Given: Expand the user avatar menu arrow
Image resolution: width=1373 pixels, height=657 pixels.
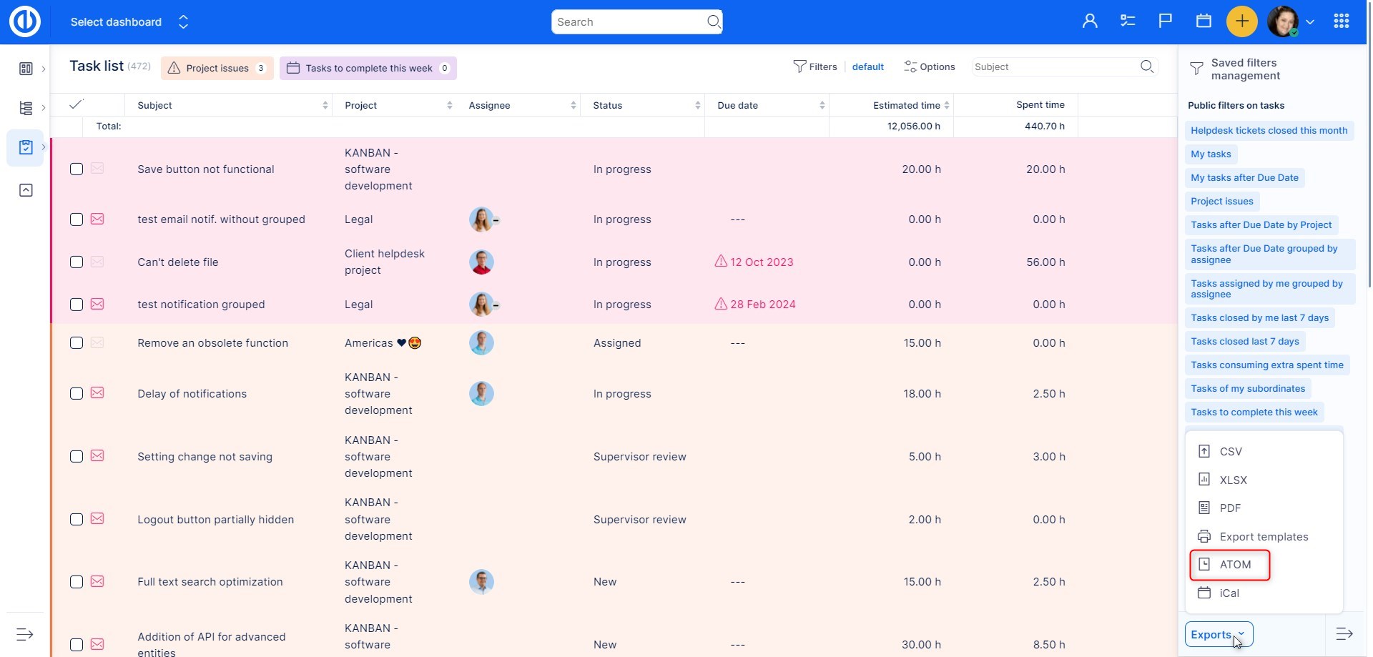Looking at the screenshot, I should coord(1310,22).
